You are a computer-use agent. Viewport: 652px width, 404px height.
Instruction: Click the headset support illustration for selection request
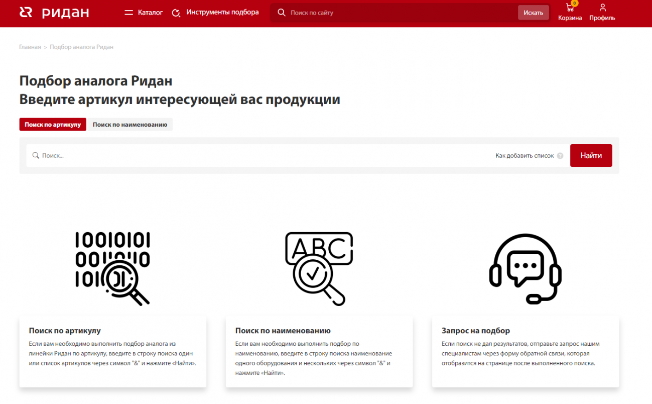coord(525,269)
